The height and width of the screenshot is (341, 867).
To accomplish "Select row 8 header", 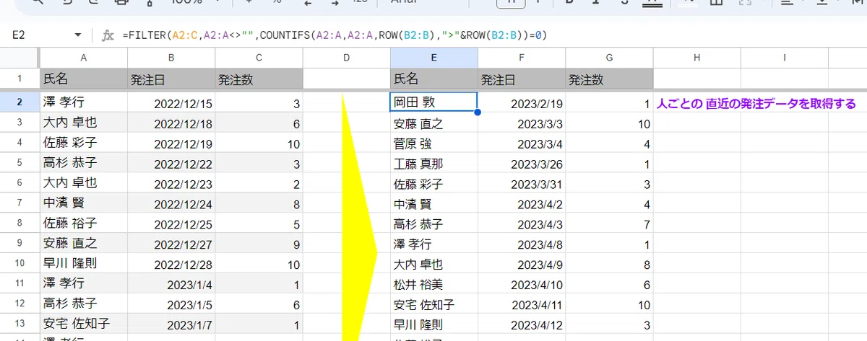I will click(20, 223).
